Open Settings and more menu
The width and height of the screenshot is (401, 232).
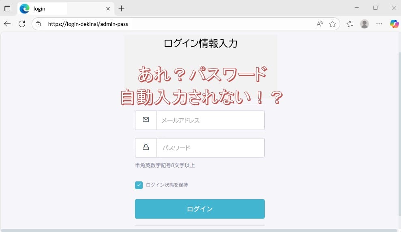tap(379, 24)
